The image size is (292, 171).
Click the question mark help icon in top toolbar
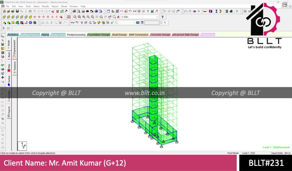pyautogui.click(x=148, y=11)
